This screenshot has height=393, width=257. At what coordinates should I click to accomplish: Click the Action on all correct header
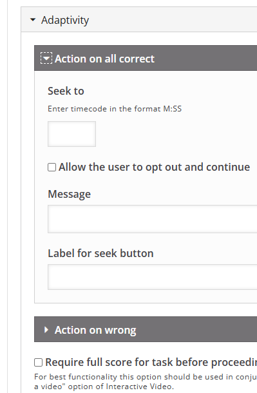click(146, 58)
